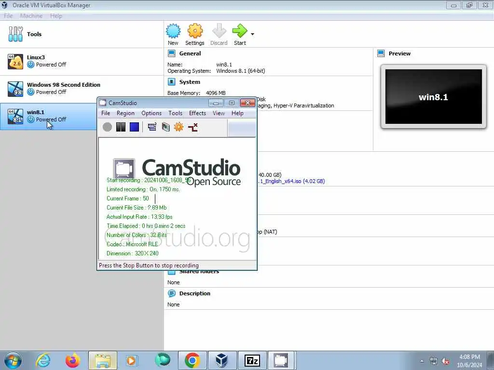Switch to VirtualBox taskbar icon
This screenshot has width=494, height=370.
[222, 360]
